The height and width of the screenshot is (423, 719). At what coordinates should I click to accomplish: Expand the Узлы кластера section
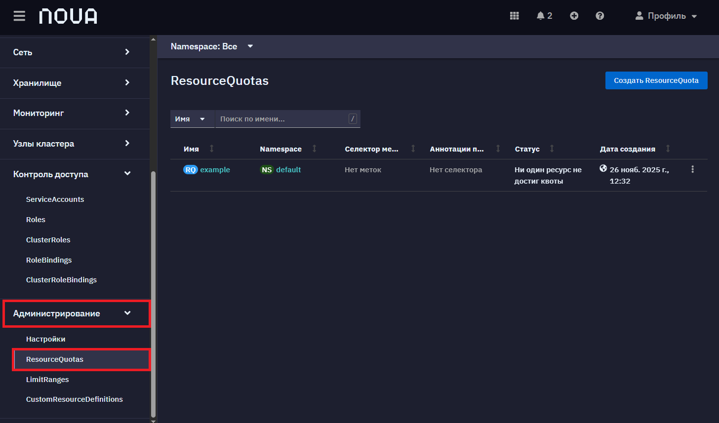point(75,144)
